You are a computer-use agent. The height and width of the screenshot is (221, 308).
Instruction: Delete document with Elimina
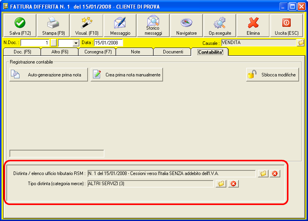point(253,25)
